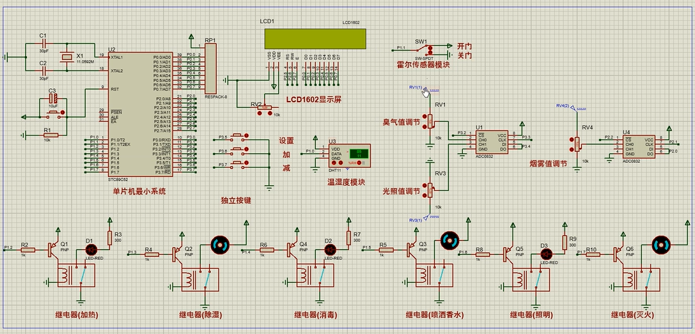Increase RV1 potentiometer with upper red dot
Image resolution: width=695 pixels, height=334 pixels.
pos(424,118)
